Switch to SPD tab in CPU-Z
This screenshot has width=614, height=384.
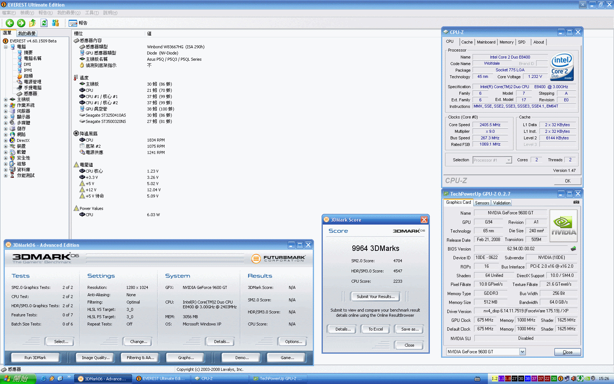[x=522, y=42]
